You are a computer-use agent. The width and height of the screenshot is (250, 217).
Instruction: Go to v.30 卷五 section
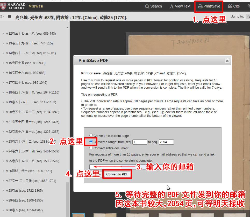24,210
